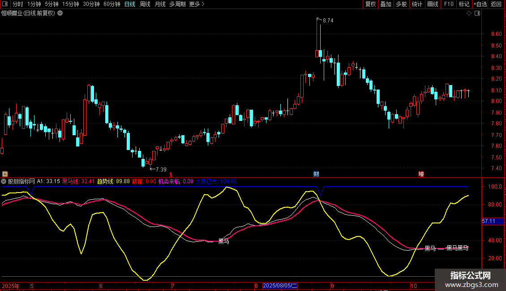Click the red $ dividend marker
The width and height of the screenshot is (506, 291).
[171, 174]
